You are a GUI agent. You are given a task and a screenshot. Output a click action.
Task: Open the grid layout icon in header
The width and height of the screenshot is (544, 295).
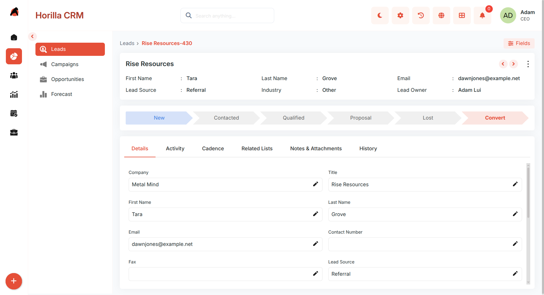462,15
